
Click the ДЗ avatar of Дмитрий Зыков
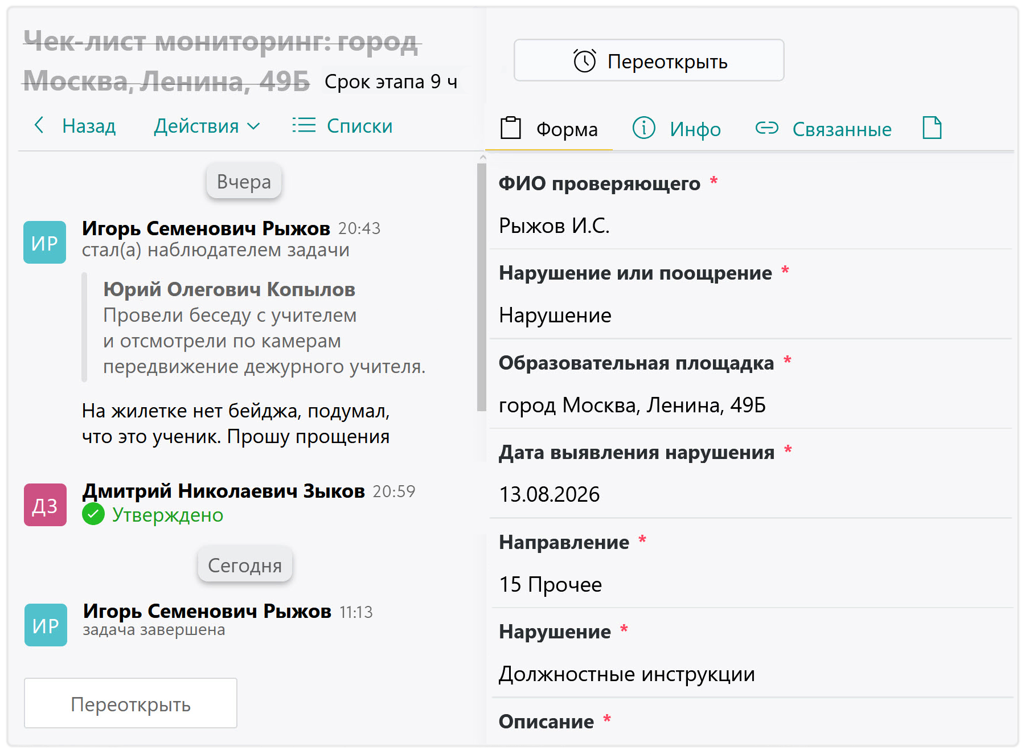[45, 505]
